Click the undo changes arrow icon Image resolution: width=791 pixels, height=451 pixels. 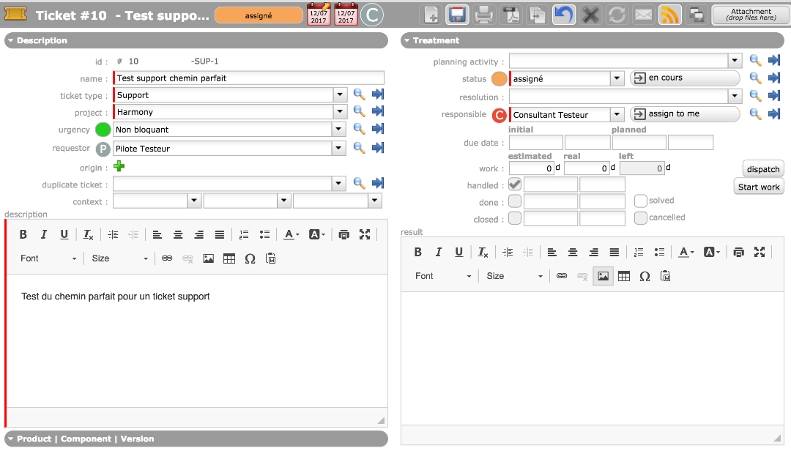(x=564, y=15)
